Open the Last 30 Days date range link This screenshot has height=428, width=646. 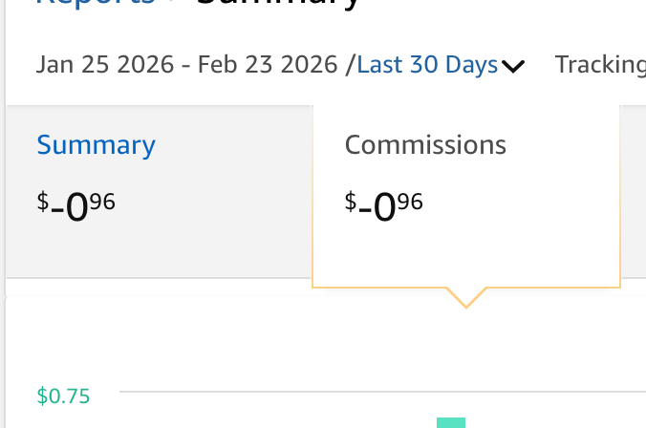click(427, 65)
